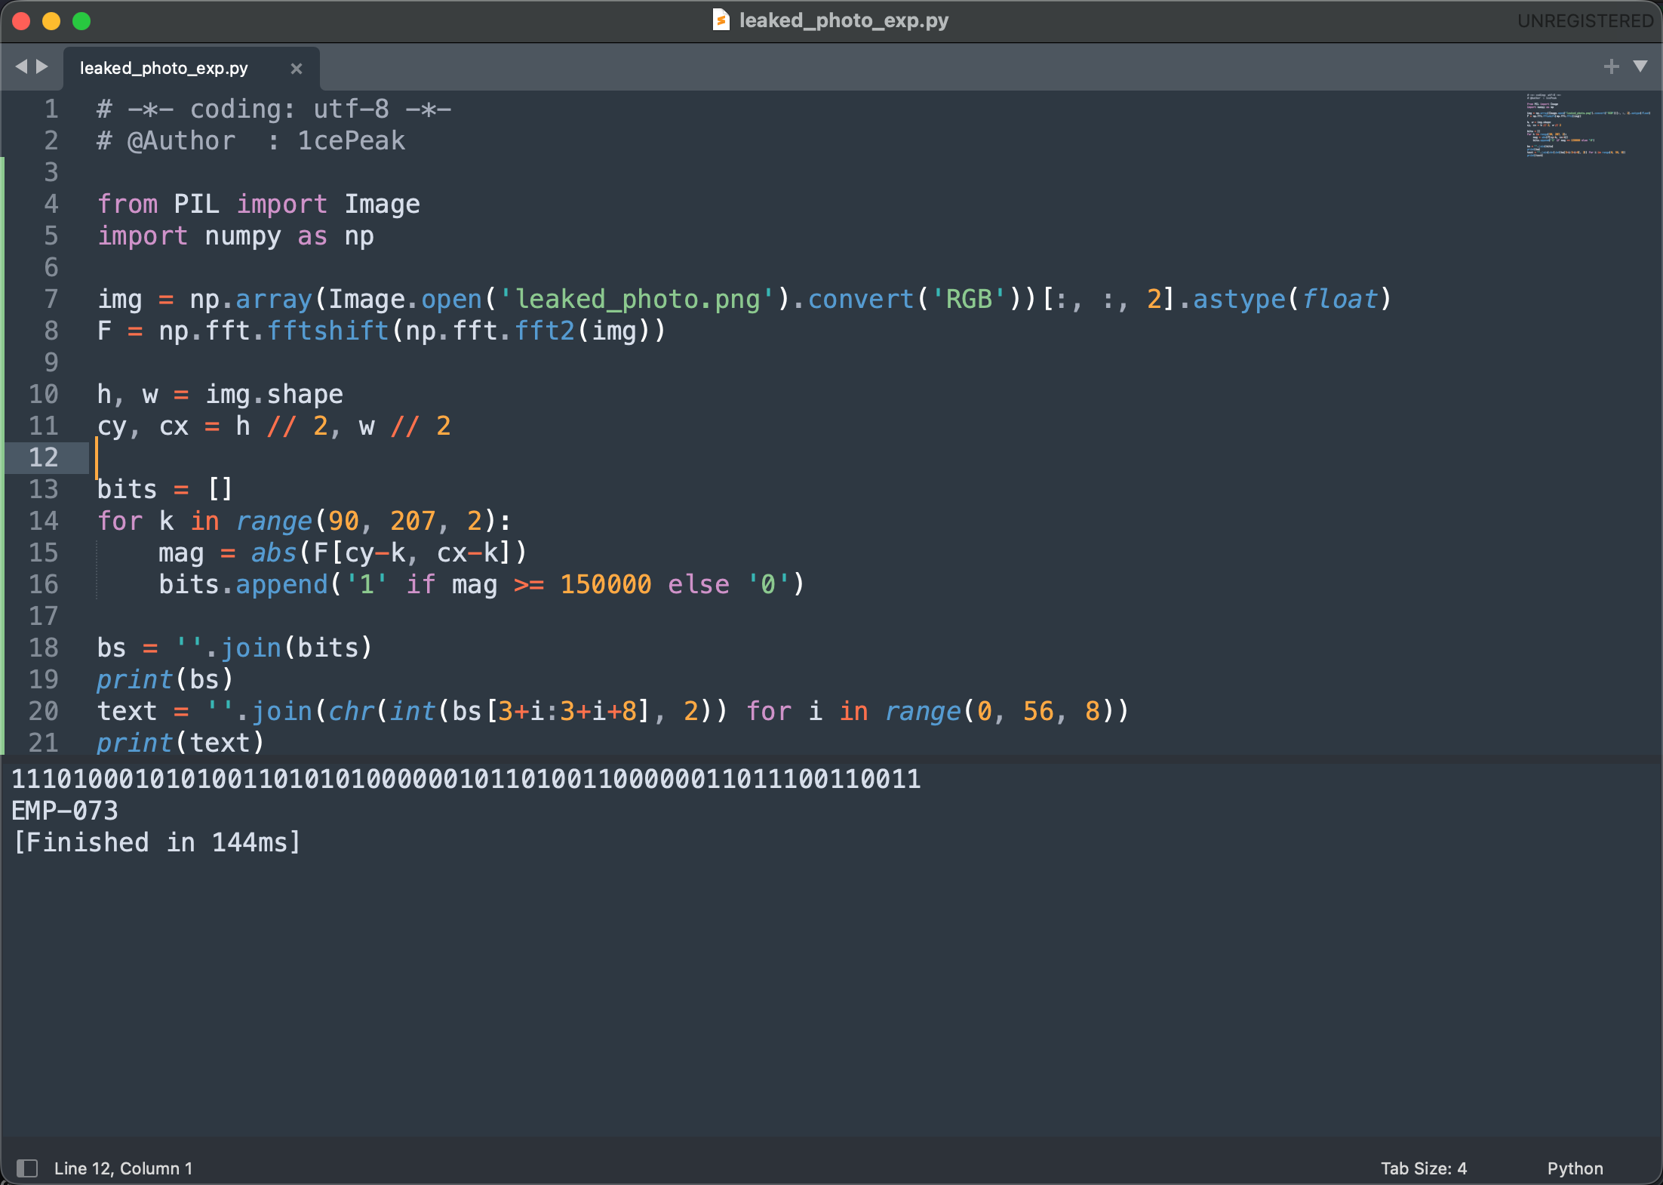Click line number 20 in gutter
Viewport: 1663px width, 1185px height.
(44, 711)
